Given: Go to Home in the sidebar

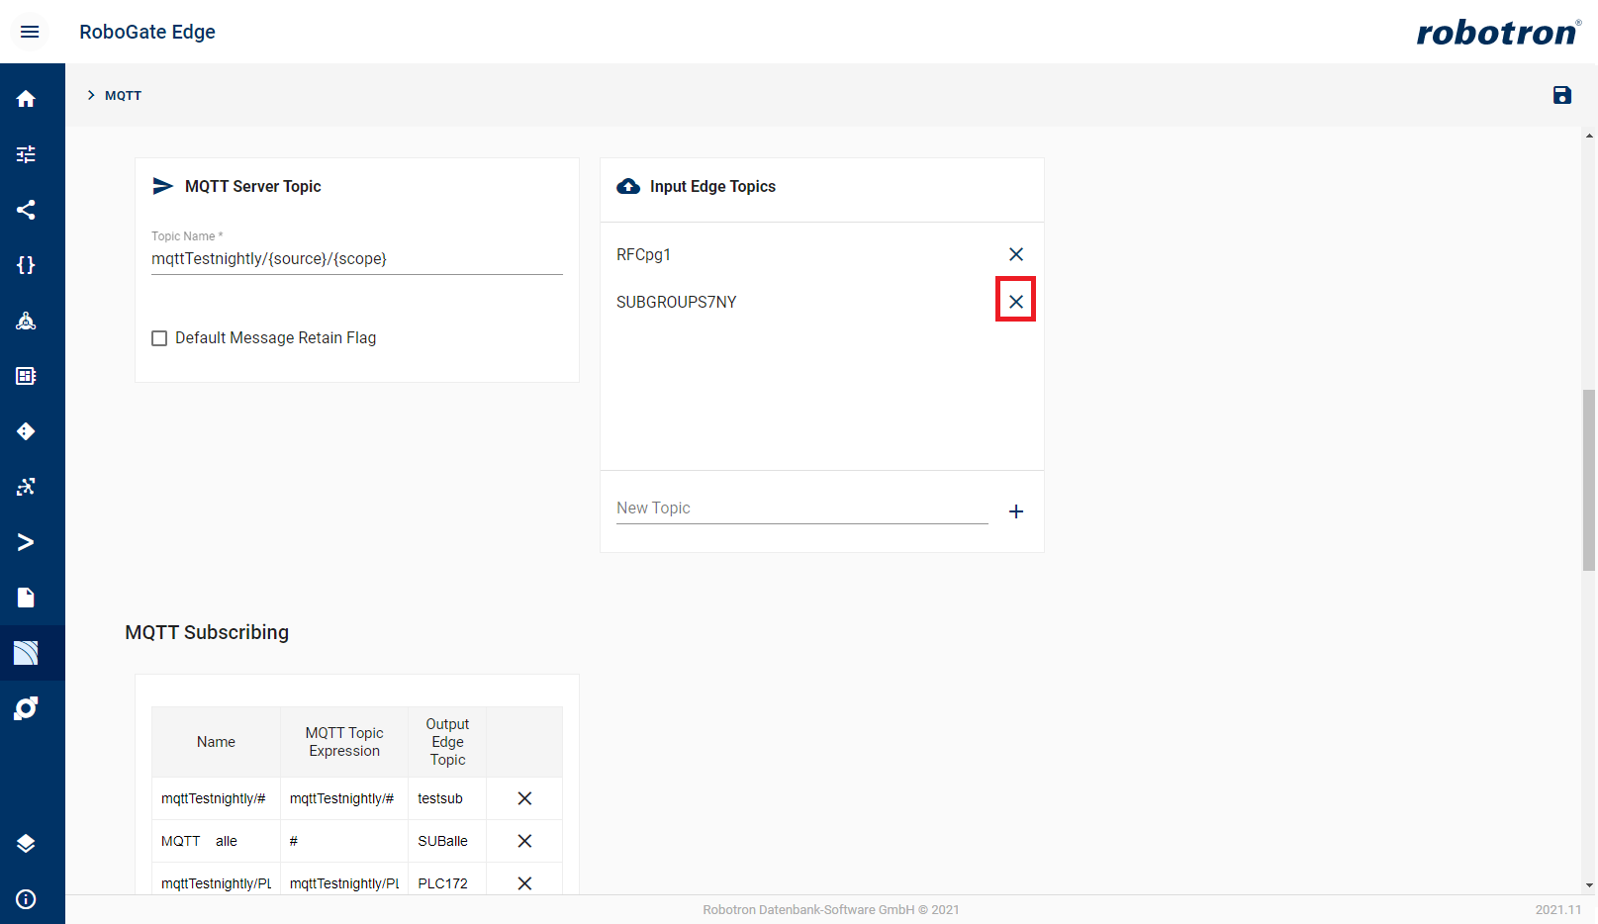Looking at the screenshot, I should [27, 99].
